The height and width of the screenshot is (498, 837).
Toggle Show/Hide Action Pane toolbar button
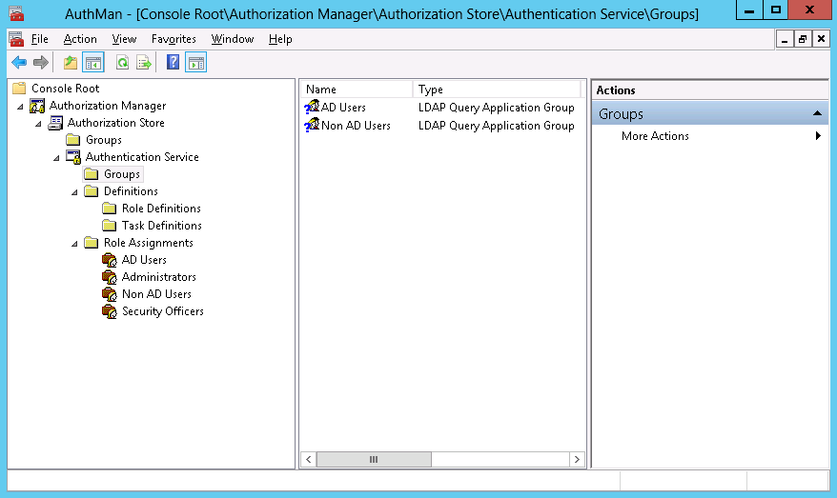196,63
